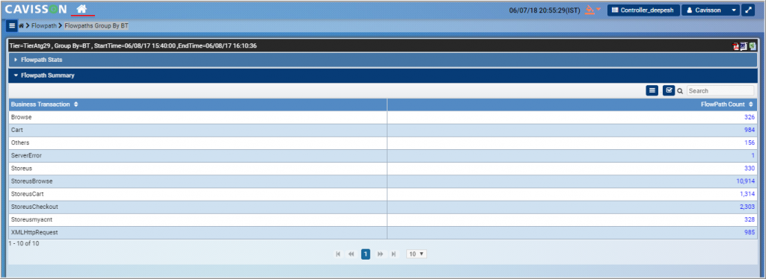Click the timestamp 06/07/18 20:55:29(IST)

545,10
